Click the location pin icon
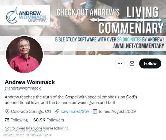 tap(7, 111)
